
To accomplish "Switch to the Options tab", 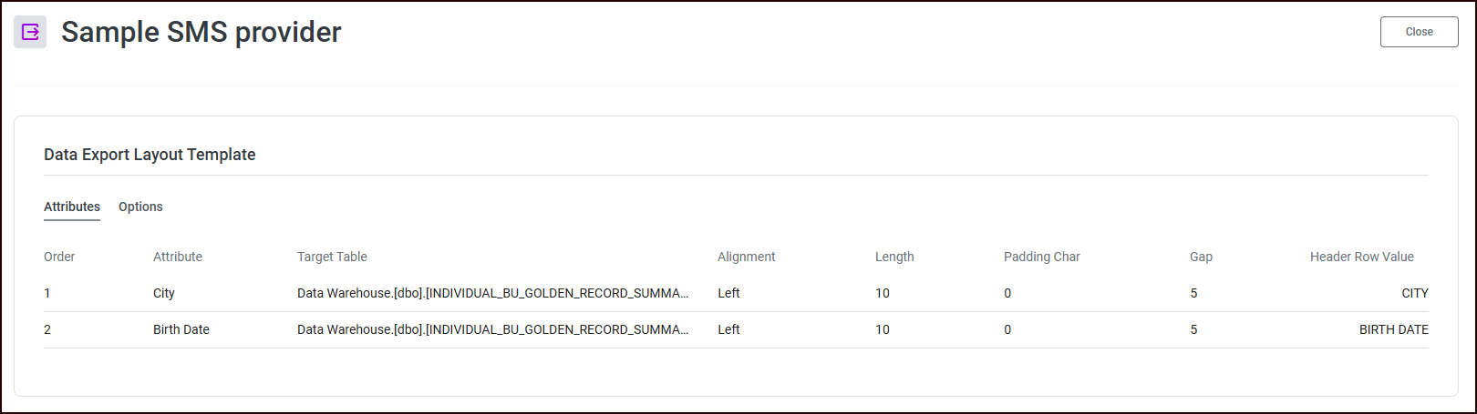I will tap(140, 207).
